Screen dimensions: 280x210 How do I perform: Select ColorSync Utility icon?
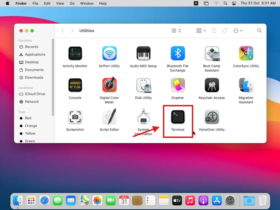point(246,53)
